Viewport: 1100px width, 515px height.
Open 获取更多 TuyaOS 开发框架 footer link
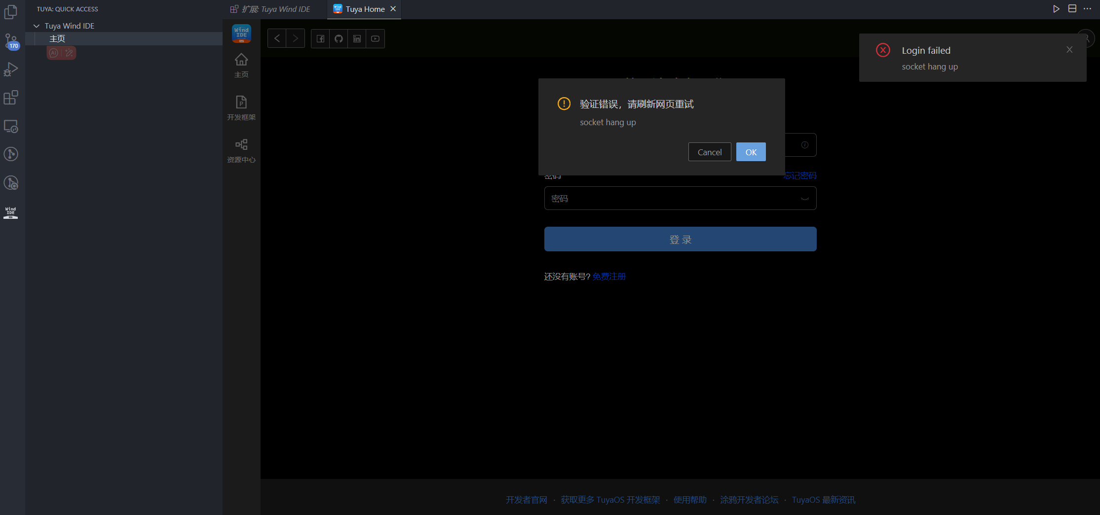610,500
